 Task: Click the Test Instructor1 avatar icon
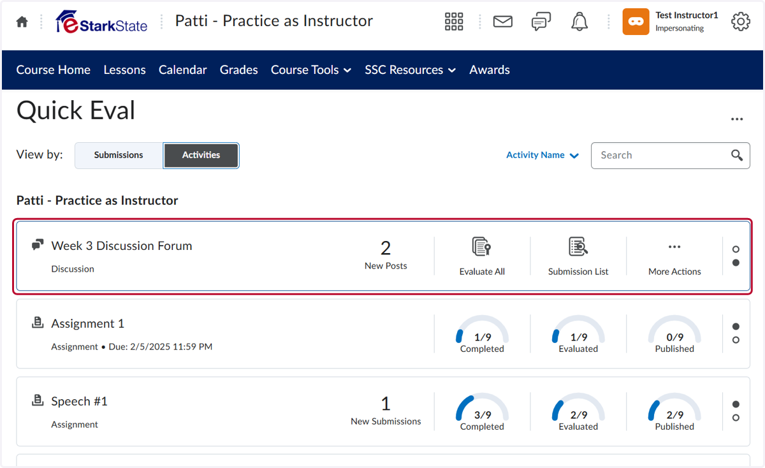pos(636,22)
